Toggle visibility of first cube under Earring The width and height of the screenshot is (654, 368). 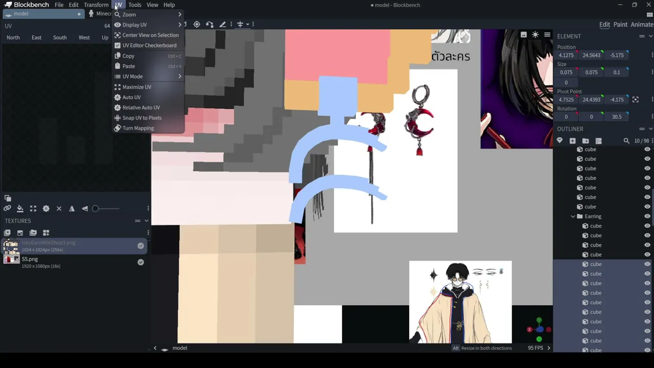coord(647,226)
